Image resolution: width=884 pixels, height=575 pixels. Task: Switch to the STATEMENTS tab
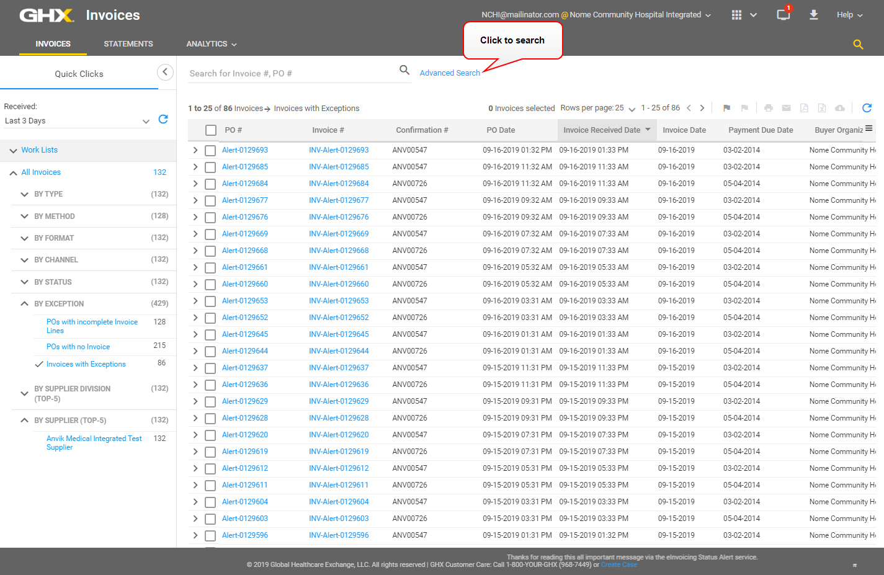coord(128,44)
